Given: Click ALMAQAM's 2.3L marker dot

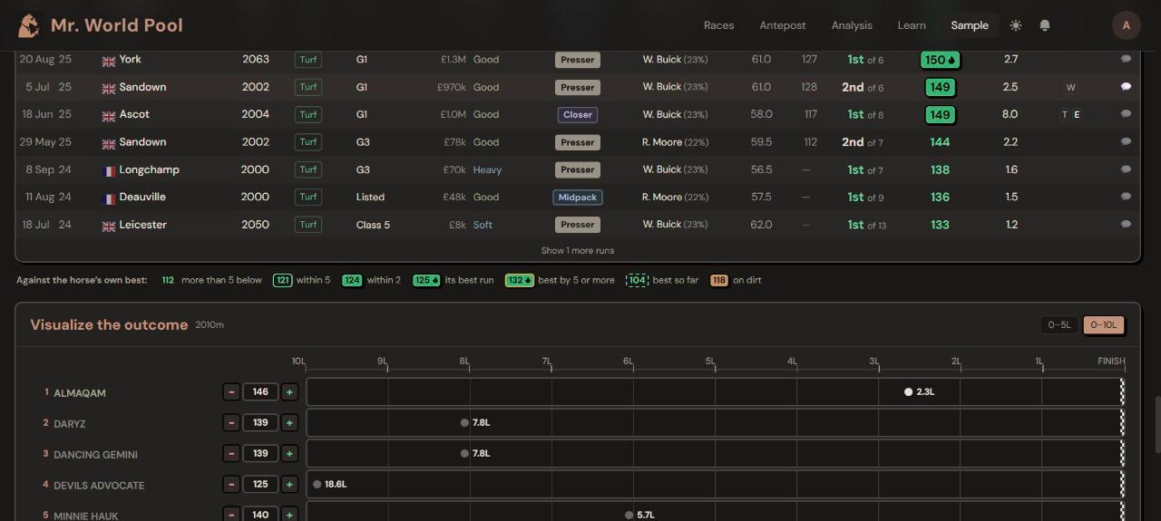Looking at the screenshot, I should 908,392.
